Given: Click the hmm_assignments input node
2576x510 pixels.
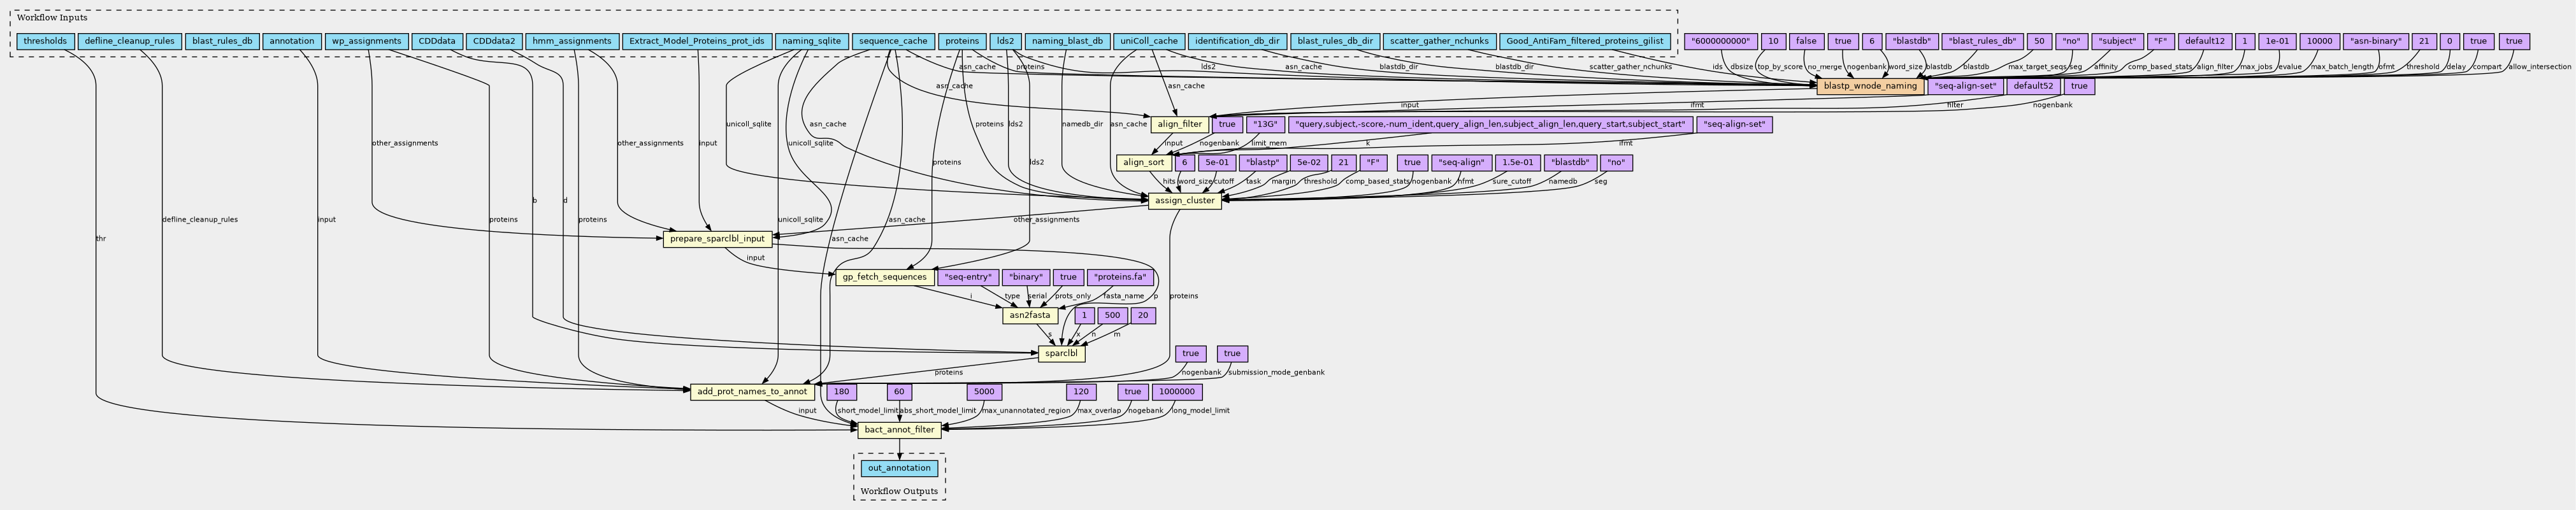Looking at the screenshot, I should coord(571,42).
